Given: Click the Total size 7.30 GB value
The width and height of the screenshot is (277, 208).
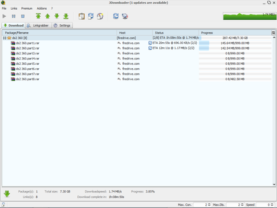Looking at the screenshot, I should [x=65, y=191].
